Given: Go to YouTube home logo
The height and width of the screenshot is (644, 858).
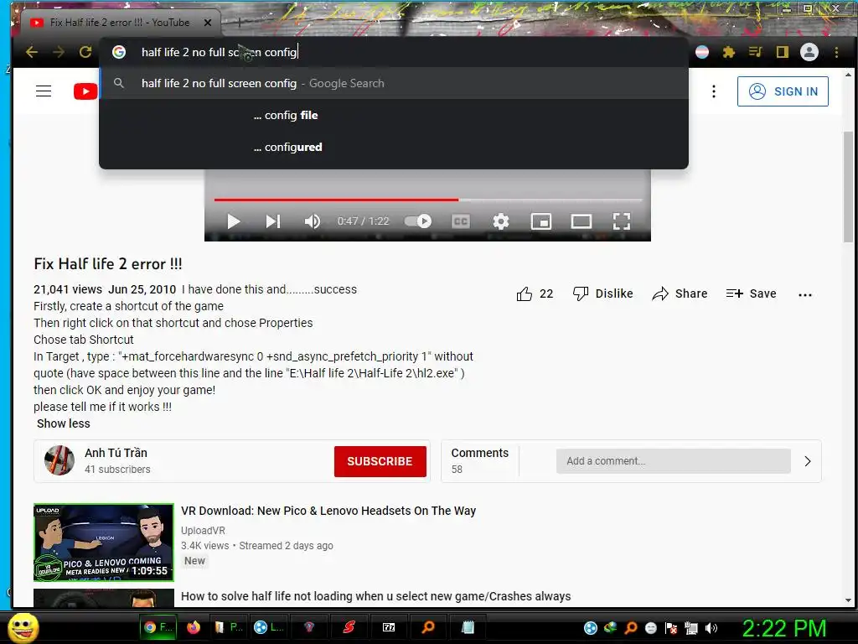Looking at the screenshot, I should pyautogui.click(x=85, y=91).
